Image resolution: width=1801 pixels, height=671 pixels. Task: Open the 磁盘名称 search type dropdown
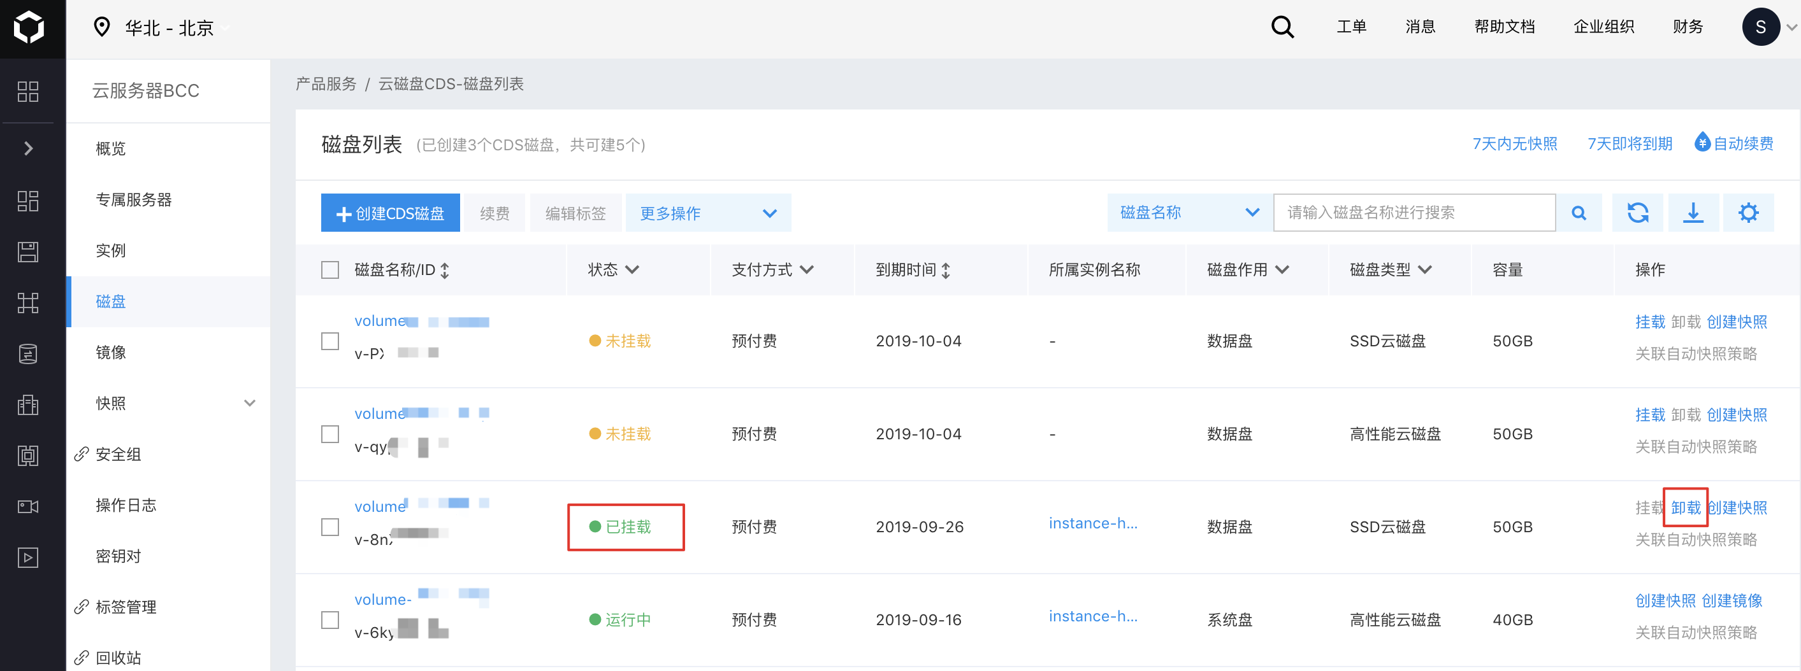[x=1190, y=213]
